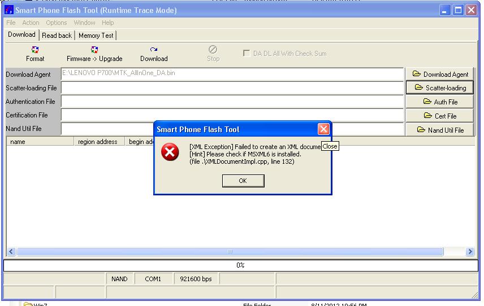Viewport: 484px width, 306px height.
Task: Click the name column header
Action: pyautogui.click(x=40, y=142)
